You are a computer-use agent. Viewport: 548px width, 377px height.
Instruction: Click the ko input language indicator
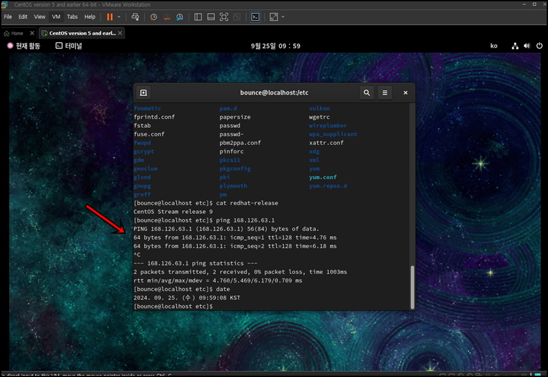pos(494,46)
